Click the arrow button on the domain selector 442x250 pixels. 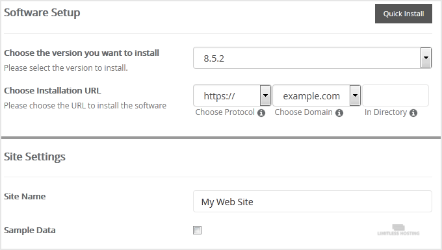coord(355,95)
